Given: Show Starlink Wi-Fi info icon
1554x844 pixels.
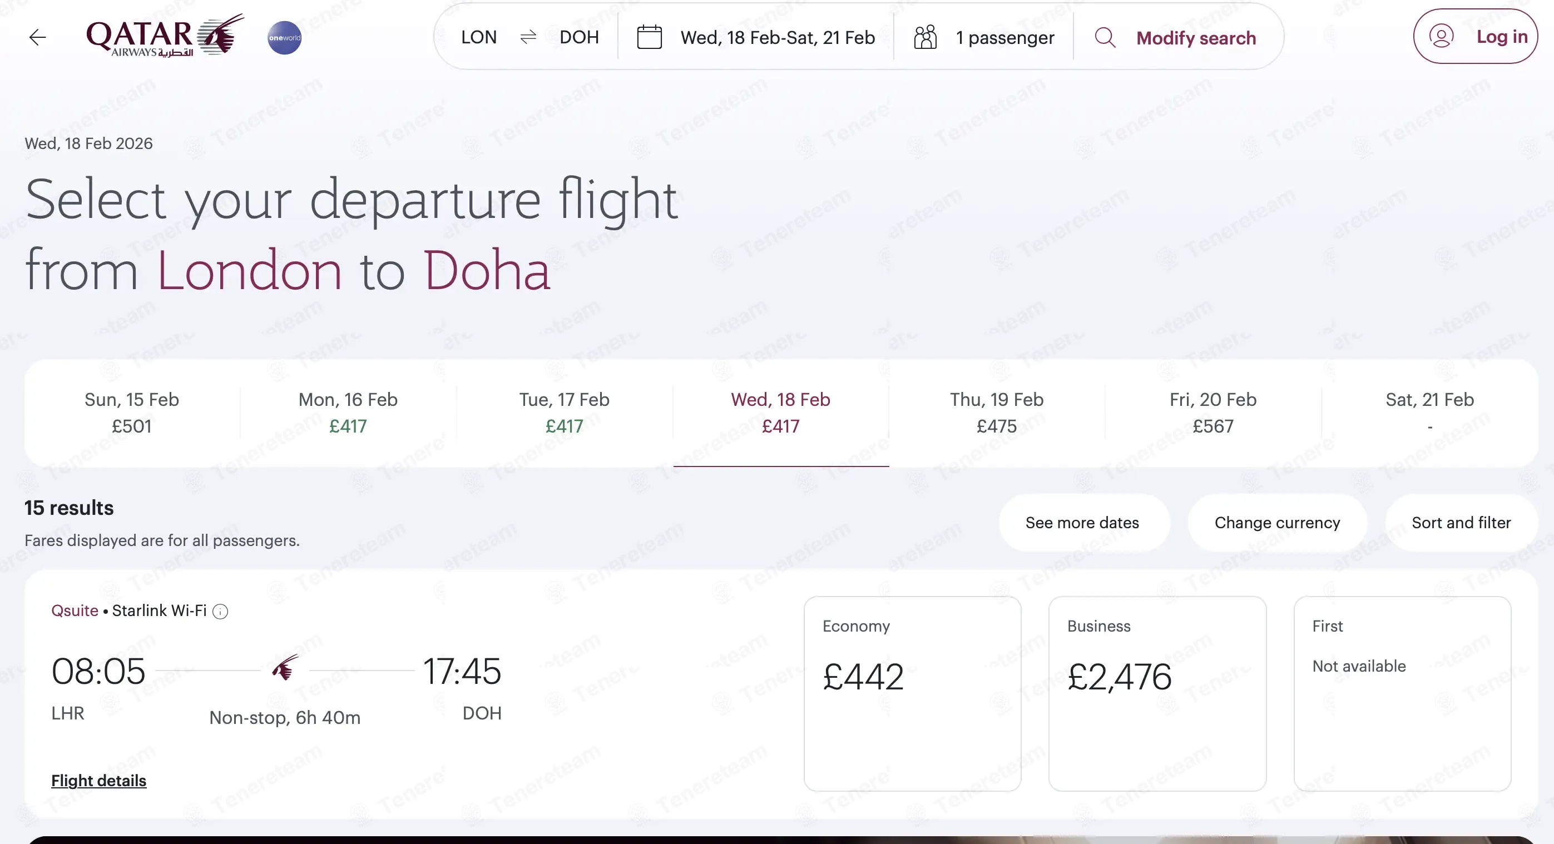Looking at the screenshot, I should tap(221, 611).
